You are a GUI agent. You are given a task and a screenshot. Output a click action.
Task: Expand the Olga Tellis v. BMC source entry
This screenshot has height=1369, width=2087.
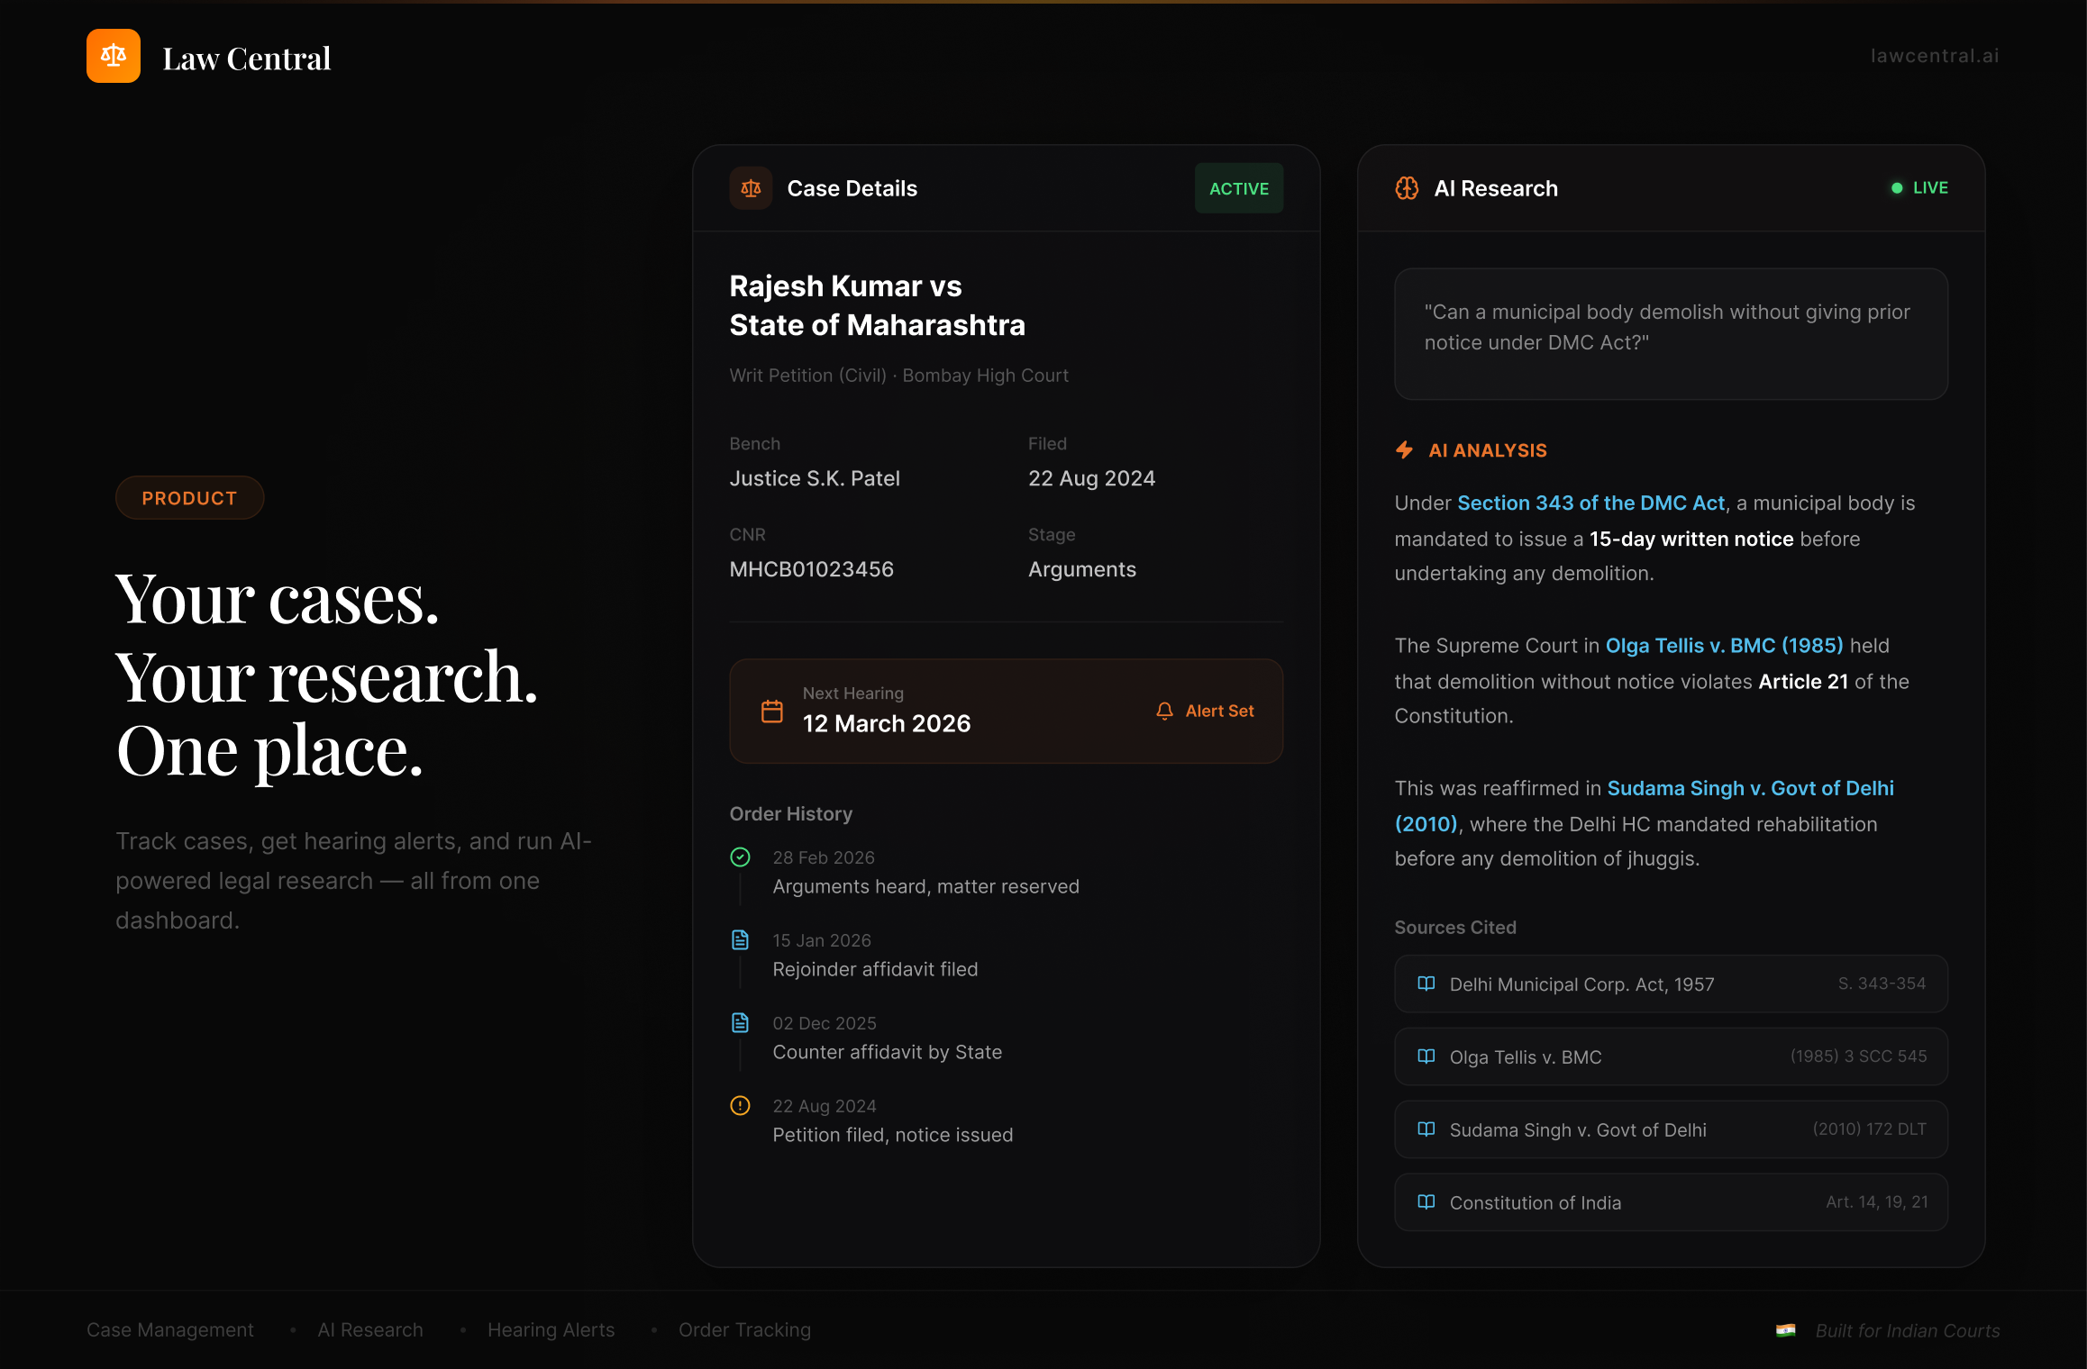(1670, 1056)
